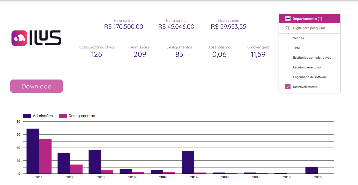Click the 2008 x-axis label
The image size is (358, 185).
[225, 177]
